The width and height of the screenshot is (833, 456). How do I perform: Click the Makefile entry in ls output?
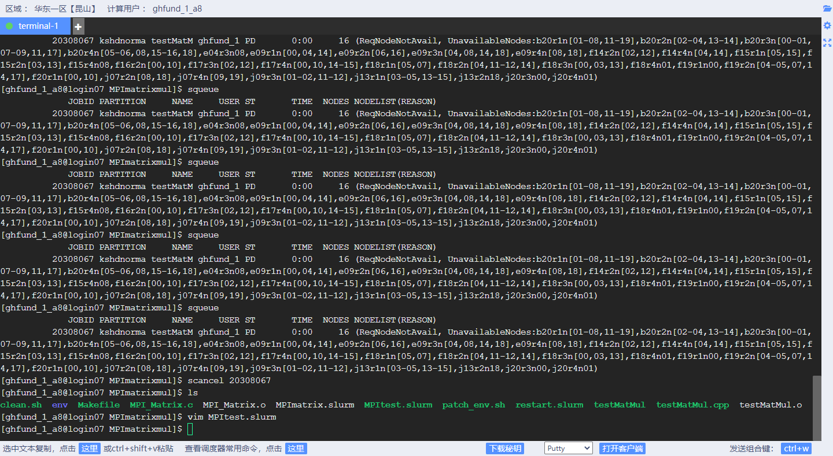point(99,405)
